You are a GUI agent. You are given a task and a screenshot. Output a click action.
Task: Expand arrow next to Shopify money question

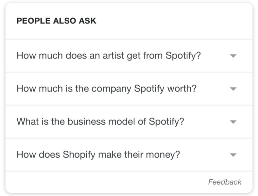click(x=233, y=155)
